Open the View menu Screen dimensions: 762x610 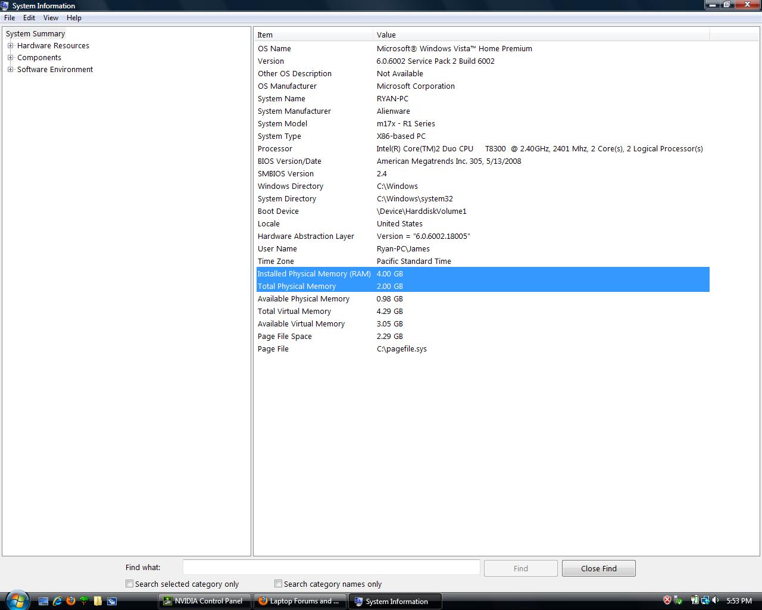(51, 18)
